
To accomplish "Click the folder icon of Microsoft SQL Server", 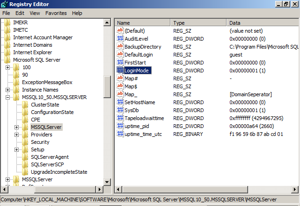I will point(7,60).
